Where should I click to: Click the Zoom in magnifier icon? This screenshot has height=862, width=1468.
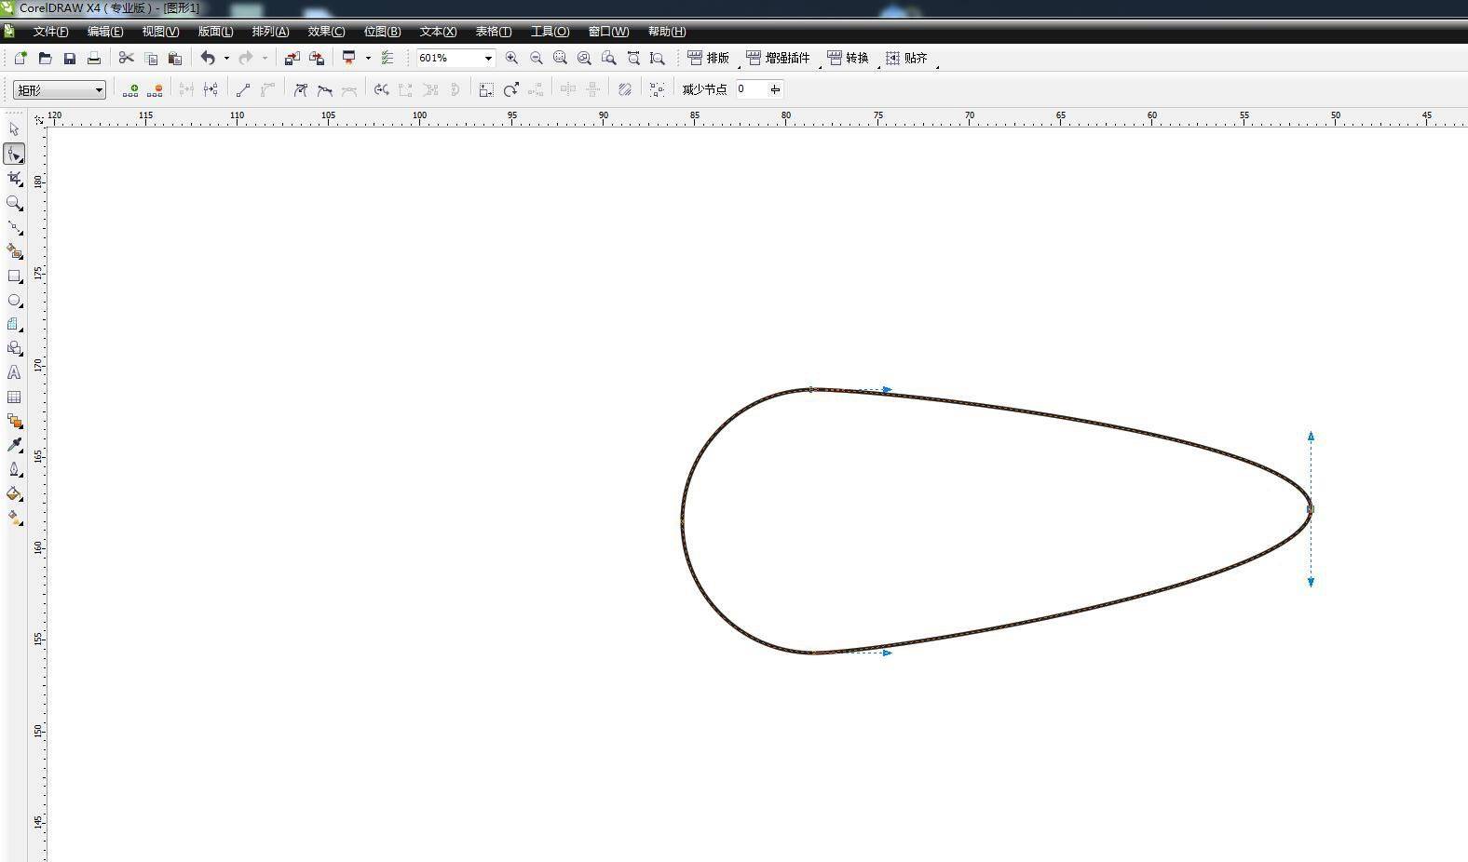(511, 59)
